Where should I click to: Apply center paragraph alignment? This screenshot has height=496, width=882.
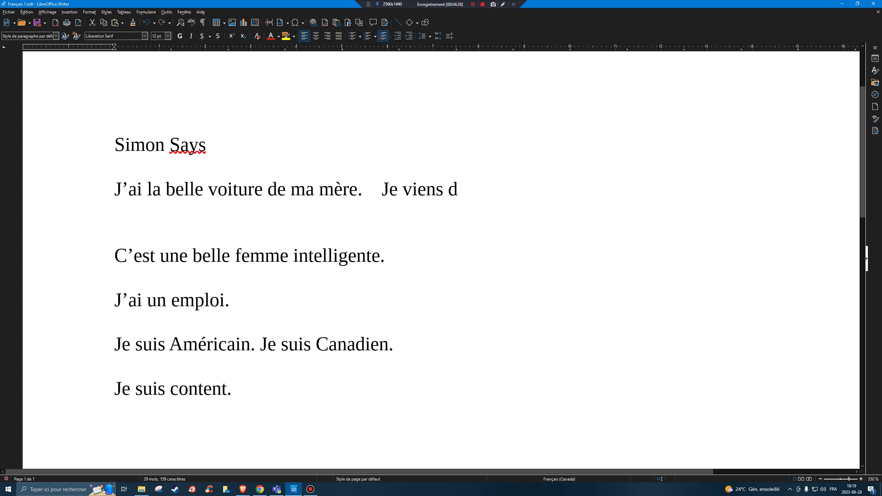[316, 36]
